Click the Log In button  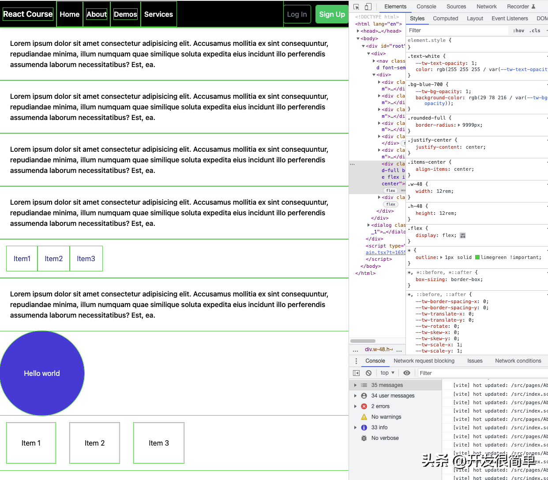click(x=297, y=14)
